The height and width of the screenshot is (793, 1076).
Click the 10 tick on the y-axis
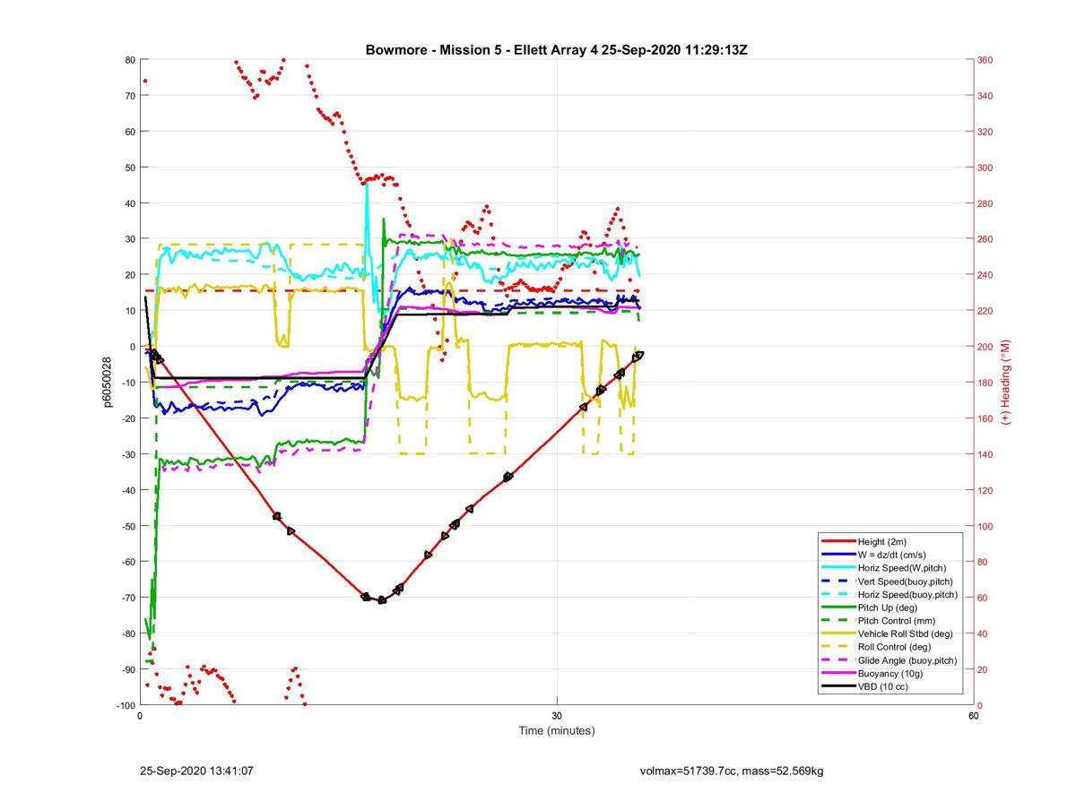[129, 311]
